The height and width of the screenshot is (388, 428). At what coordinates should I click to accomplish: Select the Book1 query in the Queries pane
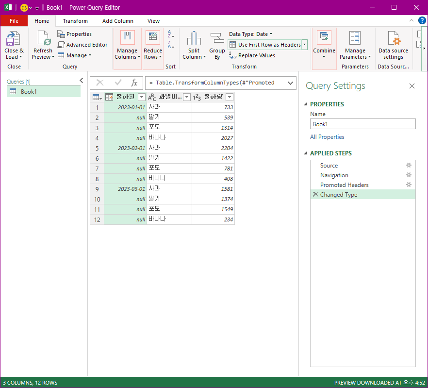(44, 91)
